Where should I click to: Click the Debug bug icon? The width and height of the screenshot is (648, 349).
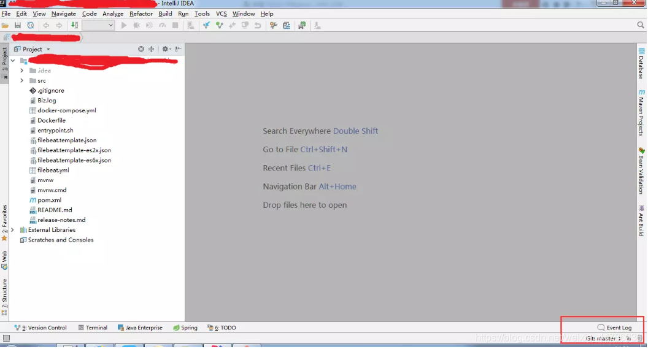[x=136, y=26]
